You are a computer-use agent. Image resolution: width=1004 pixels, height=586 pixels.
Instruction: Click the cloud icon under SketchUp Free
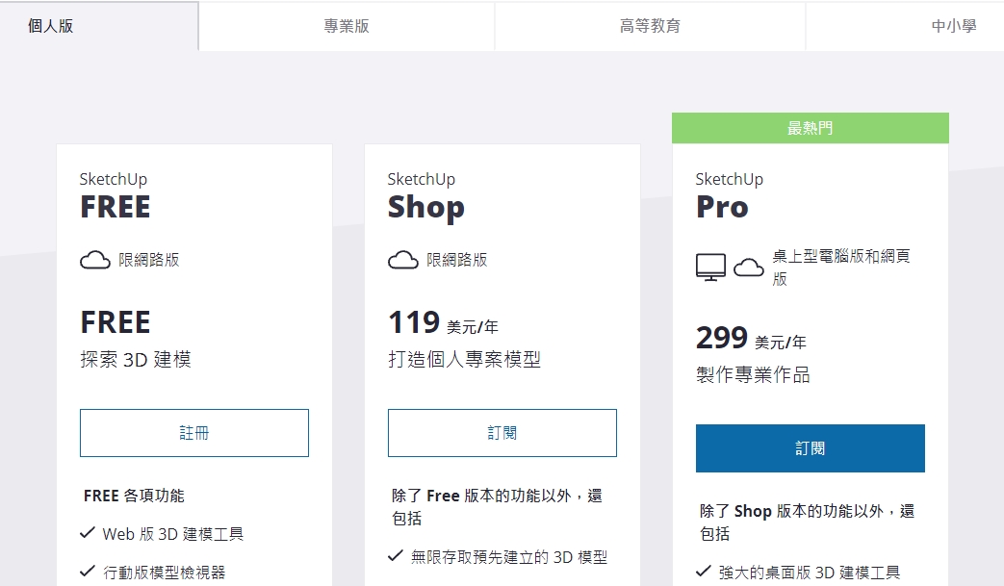[94, 261]
